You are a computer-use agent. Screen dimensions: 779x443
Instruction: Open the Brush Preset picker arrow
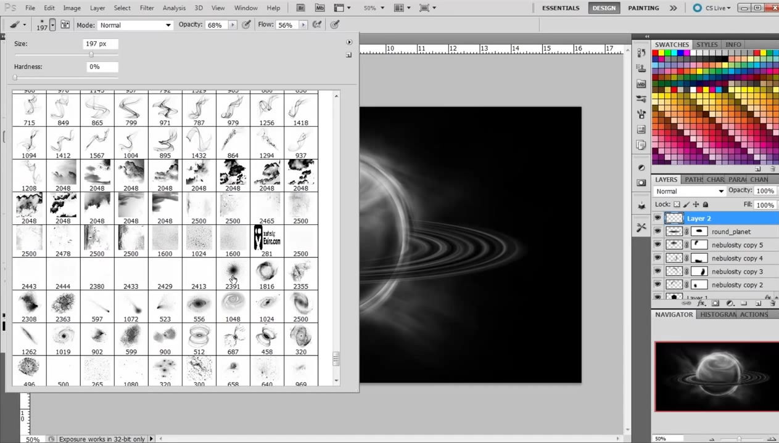tap(52, 25)
